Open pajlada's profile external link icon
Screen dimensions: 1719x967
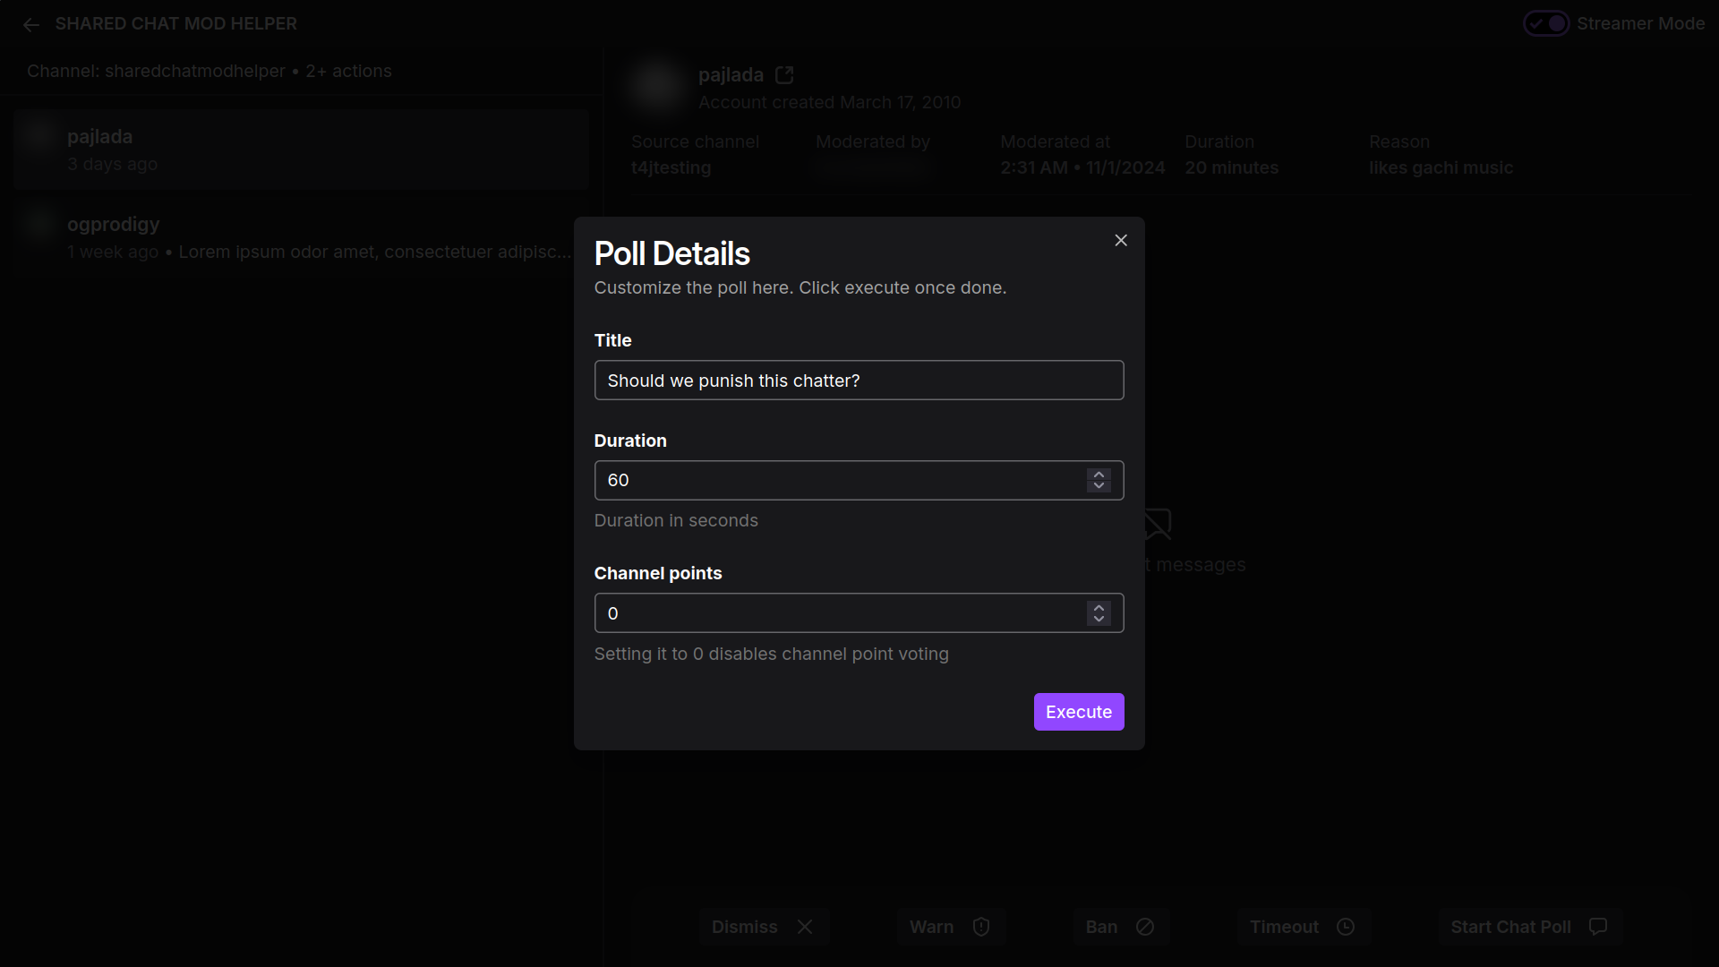(x=784, y=75)
